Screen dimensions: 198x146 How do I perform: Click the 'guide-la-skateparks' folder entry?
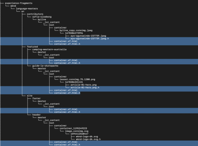click(x=45, y=66)
